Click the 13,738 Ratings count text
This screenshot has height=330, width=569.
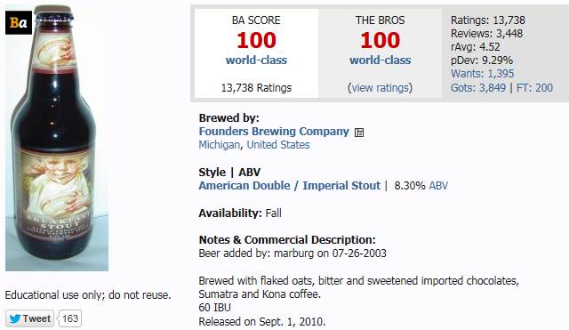256,88
